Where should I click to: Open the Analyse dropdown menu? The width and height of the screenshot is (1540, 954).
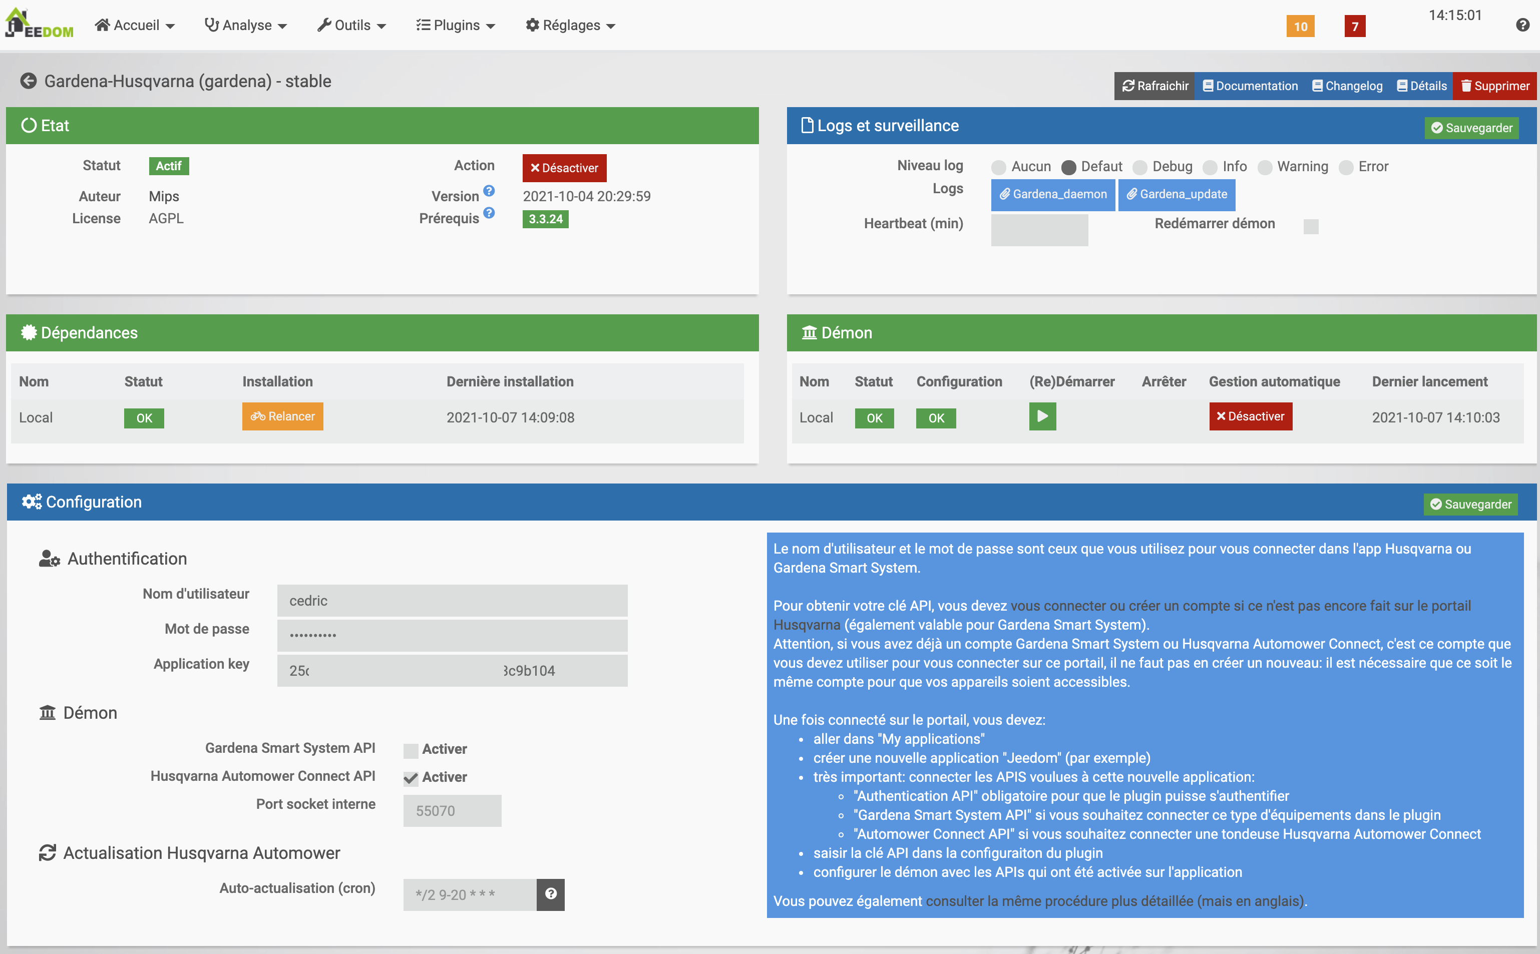pyautogui.click(x=245, y=25)
